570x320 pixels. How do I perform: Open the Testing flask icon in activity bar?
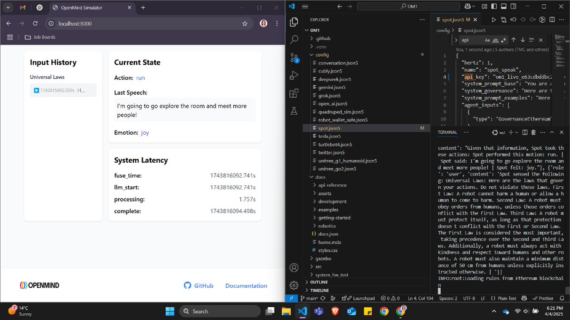point(294,111)
